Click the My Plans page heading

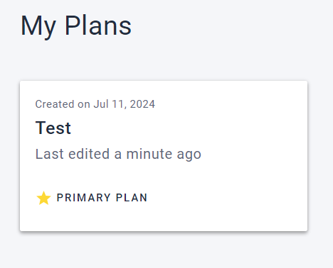(x=76, y=26)
